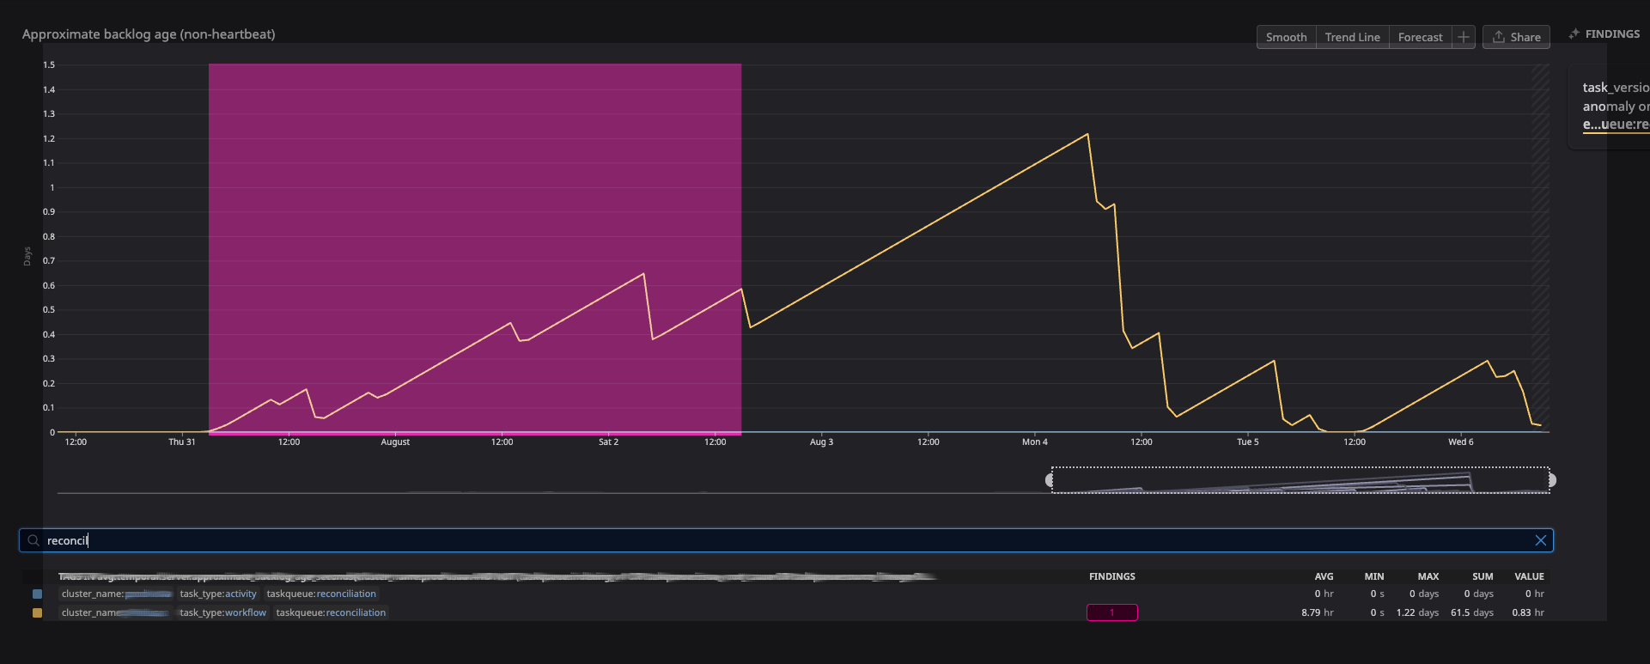
Task: Click the "Wed 6" x-axis label
Action: click(1460, 442)
